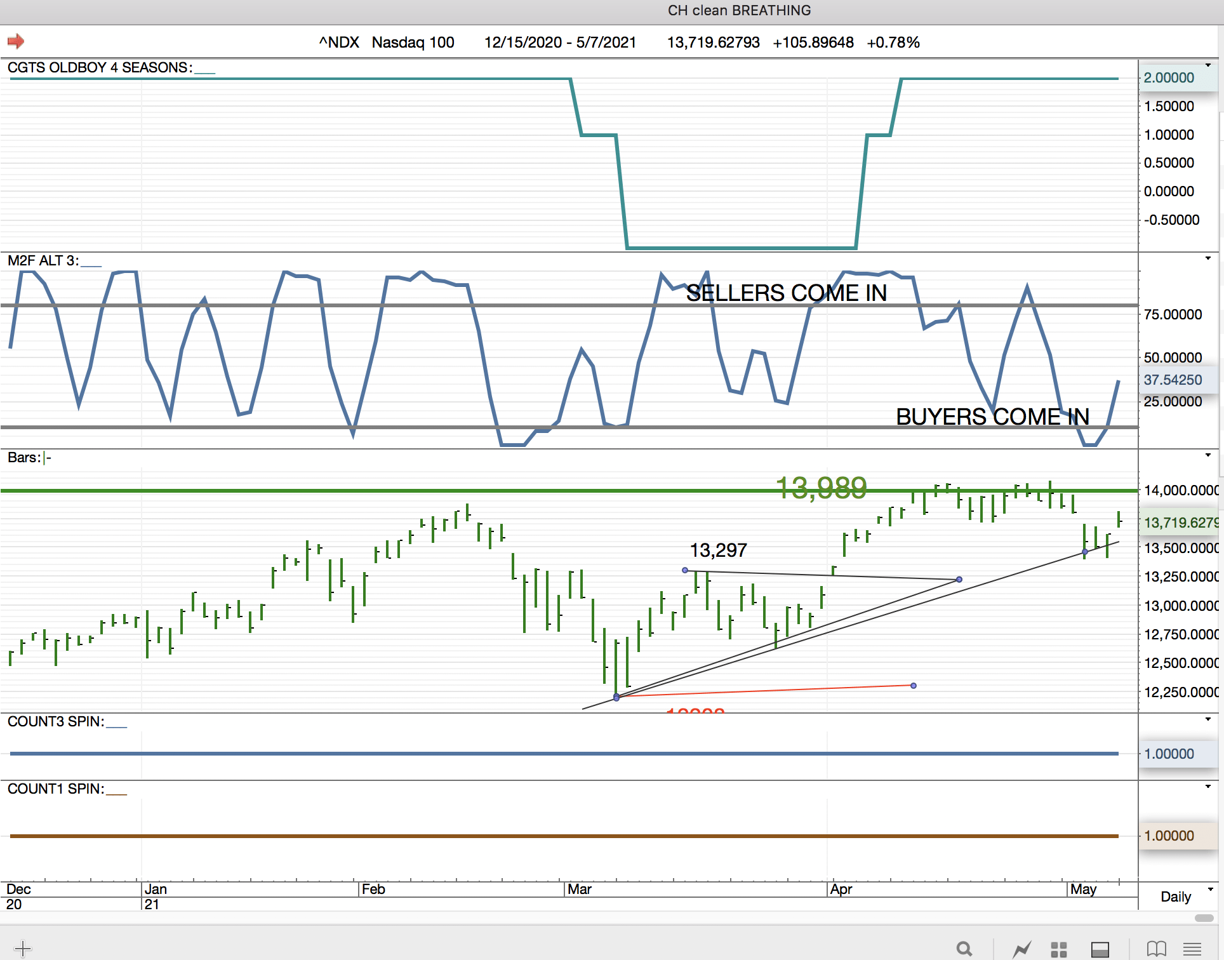Select the chart line view icon
Image resolution: width=1224 pixels, height=960 pixels.
point(1021,949)
